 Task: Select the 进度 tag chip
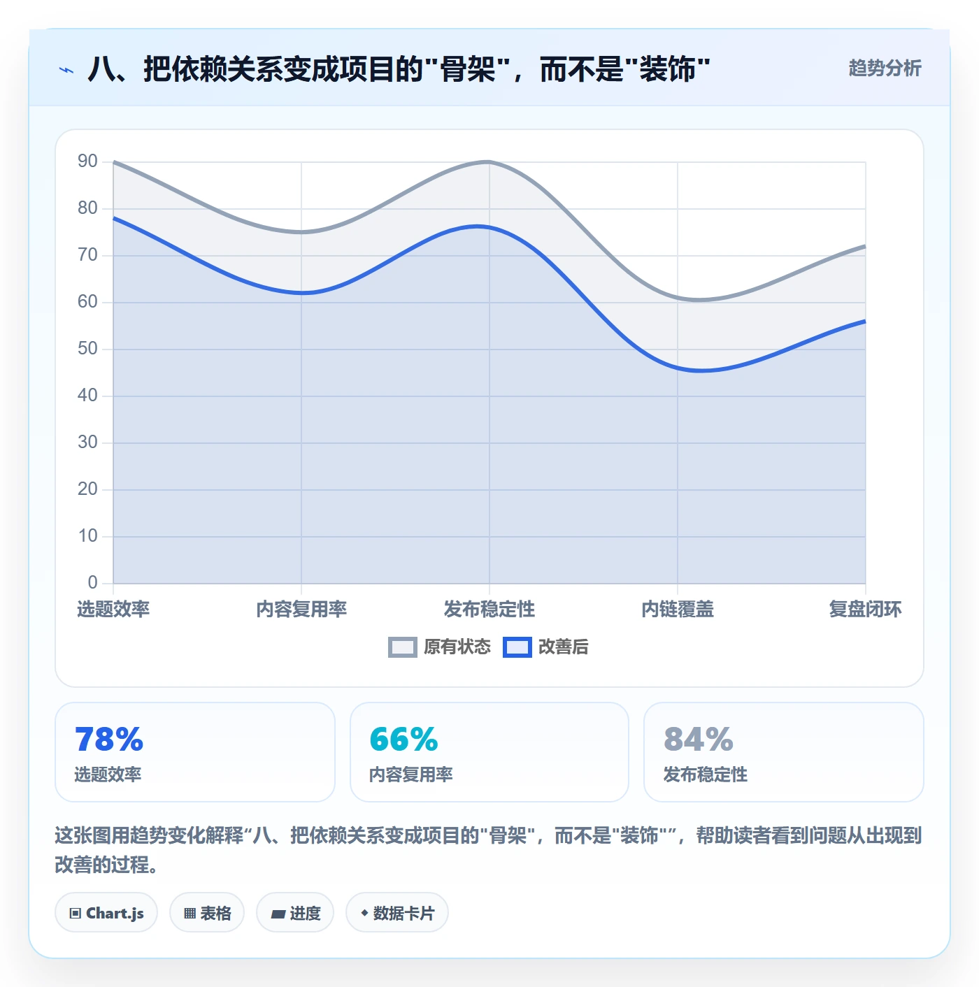pos(295,913)
